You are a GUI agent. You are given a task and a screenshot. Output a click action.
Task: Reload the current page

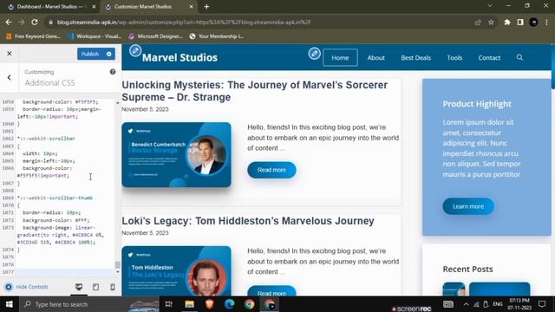[x=35, y=22]
